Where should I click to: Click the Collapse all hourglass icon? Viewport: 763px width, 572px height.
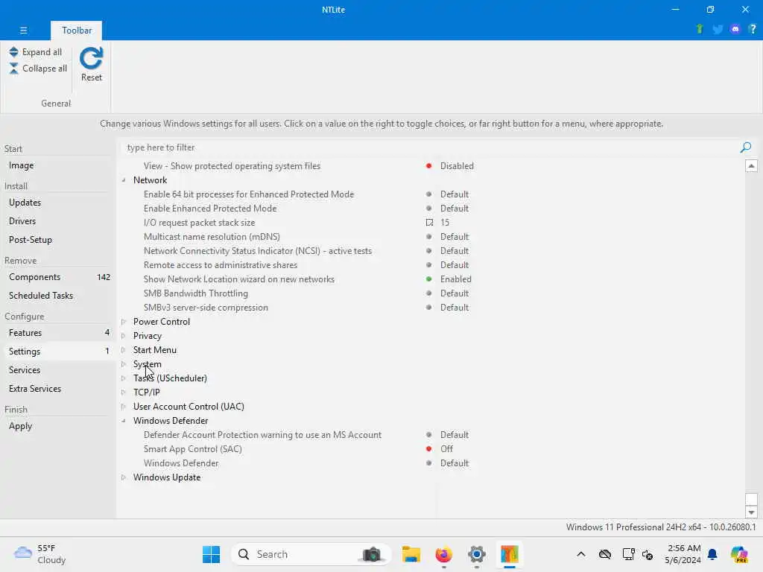(x=13, y=69)
